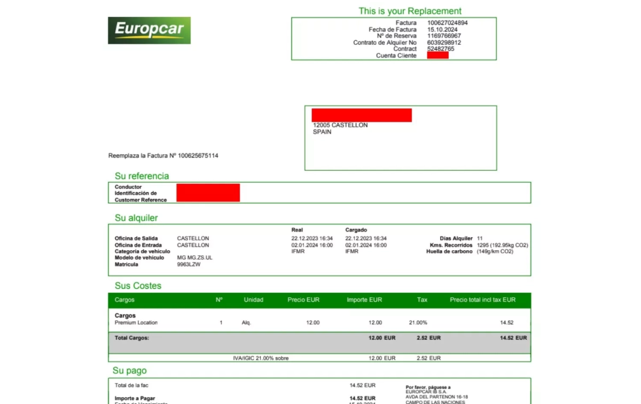Click the "This is your Replacement" heading
This screenshot has width=641, height=404.
(x=410, y=11)
